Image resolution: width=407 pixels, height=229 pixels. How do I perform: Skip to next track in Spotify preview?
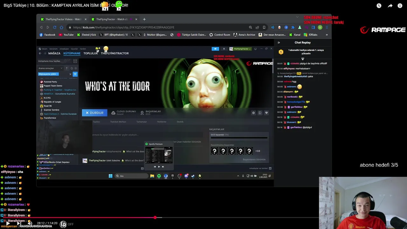point(163,167)
